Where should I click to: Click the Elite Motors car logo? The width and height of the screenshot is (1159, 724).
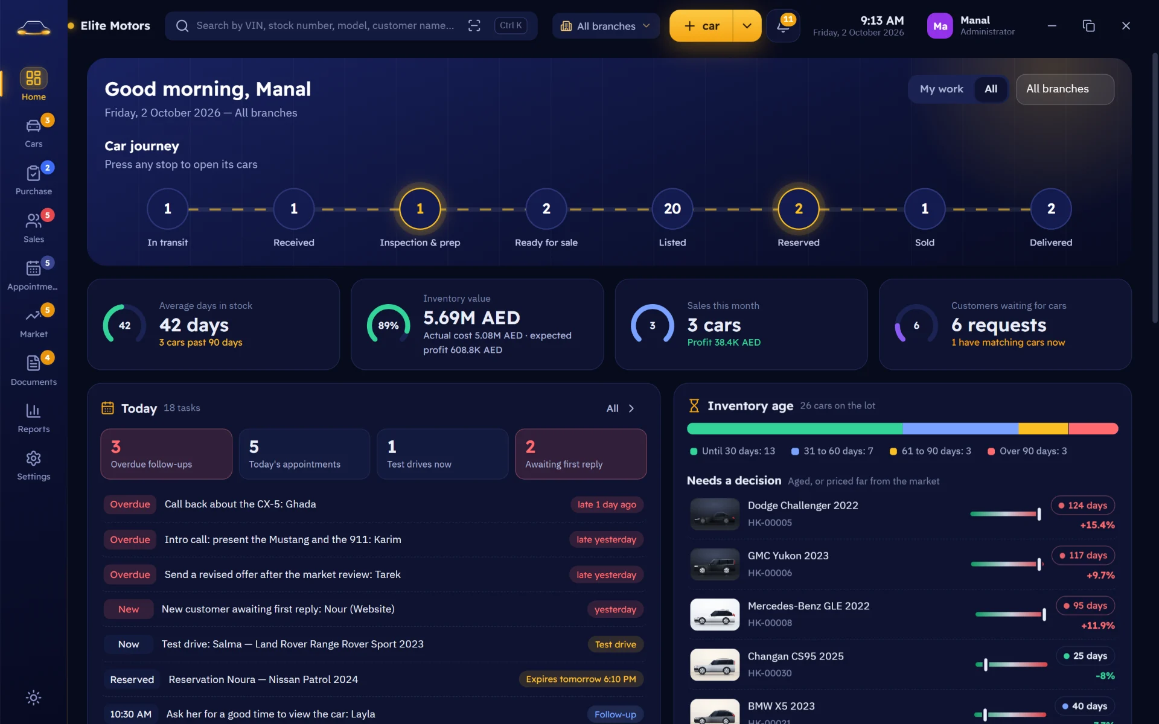(34, 27)
